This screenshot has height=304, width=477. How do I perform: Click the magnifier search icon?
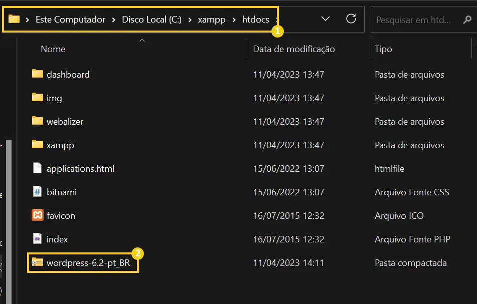click(x=467, y=20)
